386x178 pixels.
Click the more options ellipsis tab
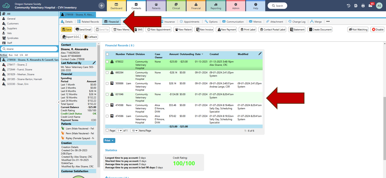[x=328, y=21]
